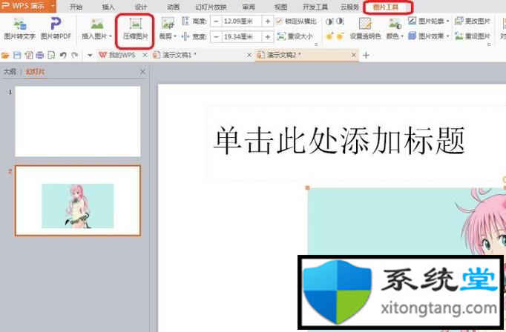Click the 压缩图片 (Compress Picture) icon
The image size is (506, 332).
[x=135, y=28]
